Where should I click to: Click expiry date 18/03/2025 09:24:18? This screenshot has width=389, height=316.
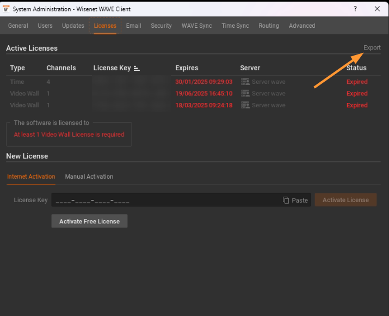pos(203,105)
